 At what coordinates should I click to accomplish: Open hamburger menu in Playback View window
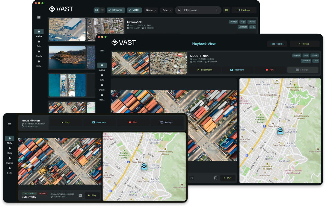click(x=102, y=51)
